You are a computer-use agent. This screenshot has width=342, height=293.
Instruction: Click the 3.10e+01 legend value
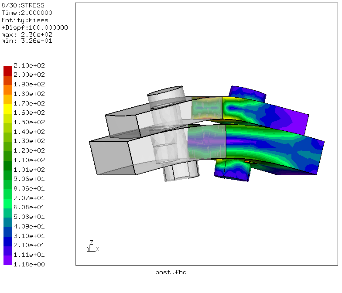coord(29,236)
